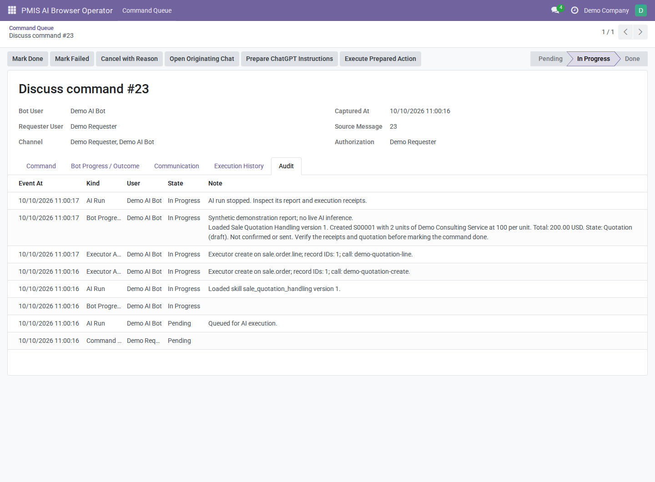Screen dimensions: 655x482
Task: Switch to the Command tab
Action: click(x=41, y=166)
